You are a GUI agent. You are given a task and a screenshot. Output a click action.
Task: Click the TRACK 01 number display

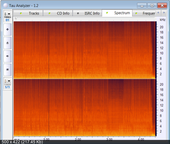[x=7, y=20]
